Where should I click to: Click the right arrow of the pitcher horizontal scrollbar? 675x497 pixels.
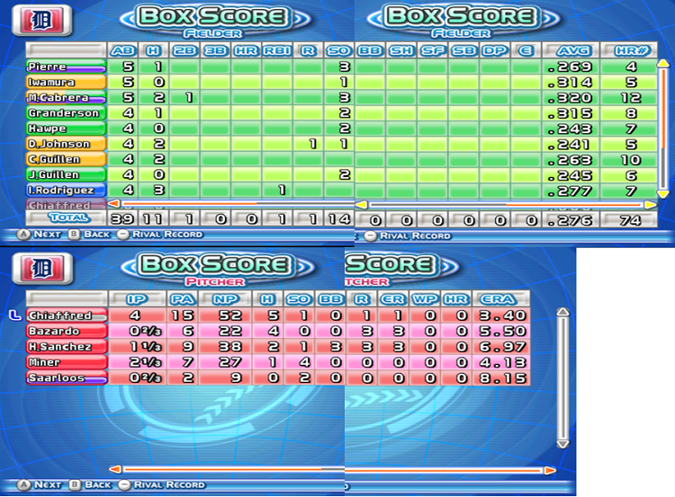pyautogui.click(x=550, y=470)
